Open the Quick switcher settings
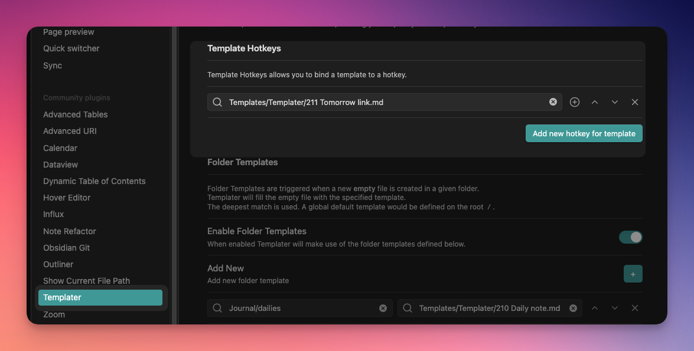The image size is (694, 351). point(71,48)
